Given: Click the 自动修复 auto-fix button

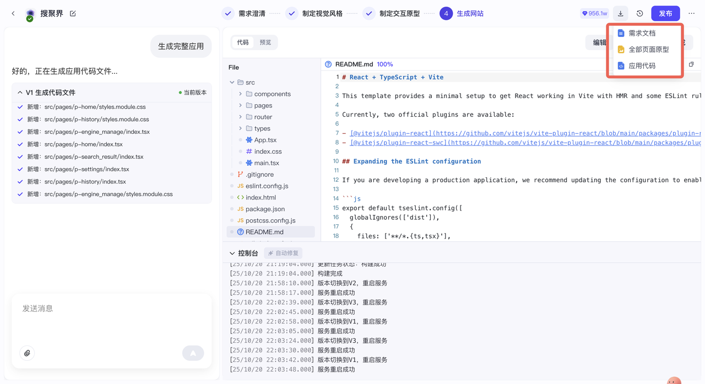Looking at the screenshot, I should [283, 253].
